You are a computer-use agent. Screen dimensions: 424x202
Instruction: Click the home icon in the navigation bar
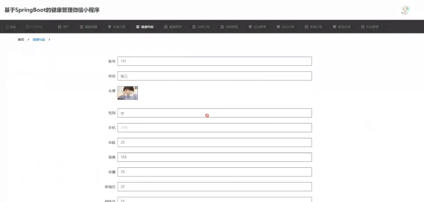7,27
